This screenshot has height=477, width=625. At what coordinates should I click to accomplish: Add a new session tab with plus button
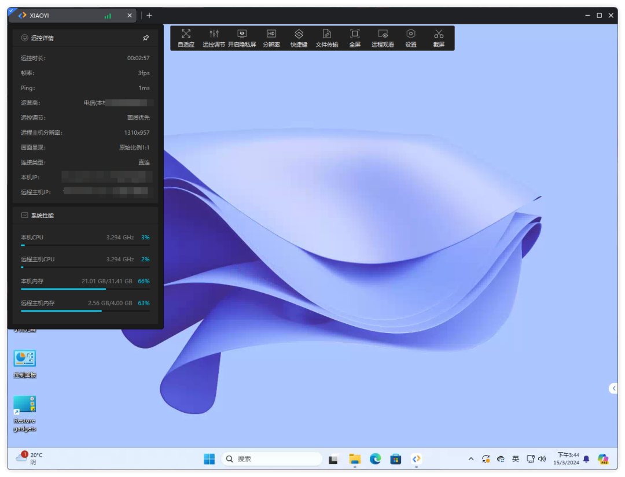(149, 16)
